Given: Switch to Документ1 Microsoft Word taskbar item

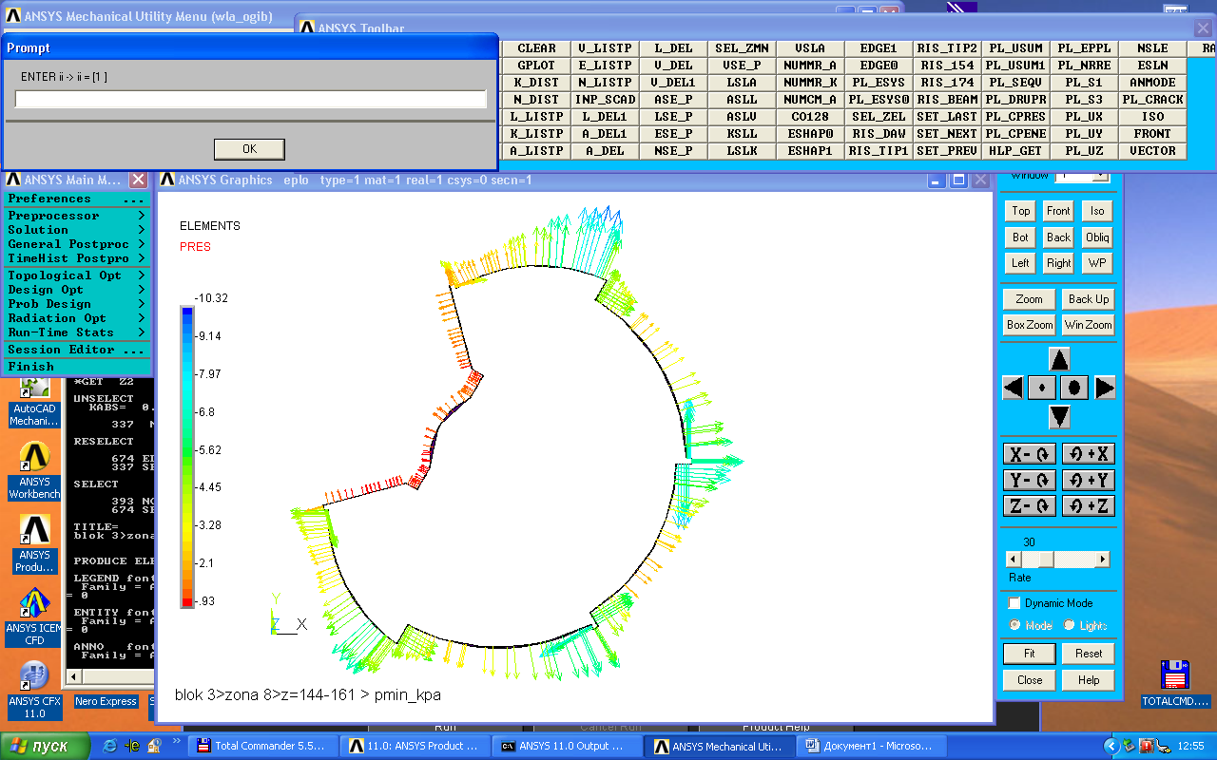Looking at the screenshot, I should coord(872,746).
